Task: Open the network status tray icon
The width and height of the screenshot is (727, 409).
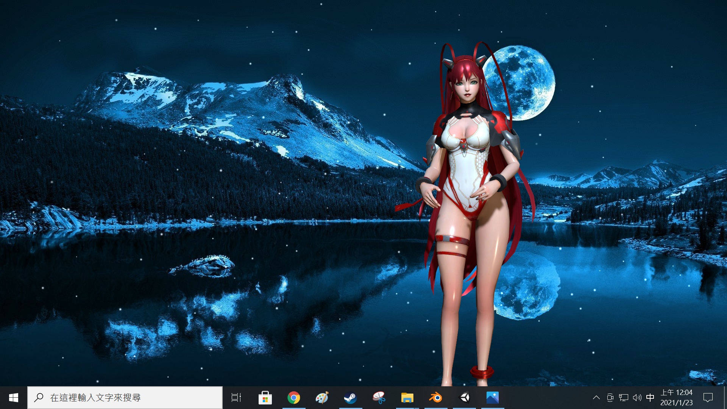Action: 624,398
